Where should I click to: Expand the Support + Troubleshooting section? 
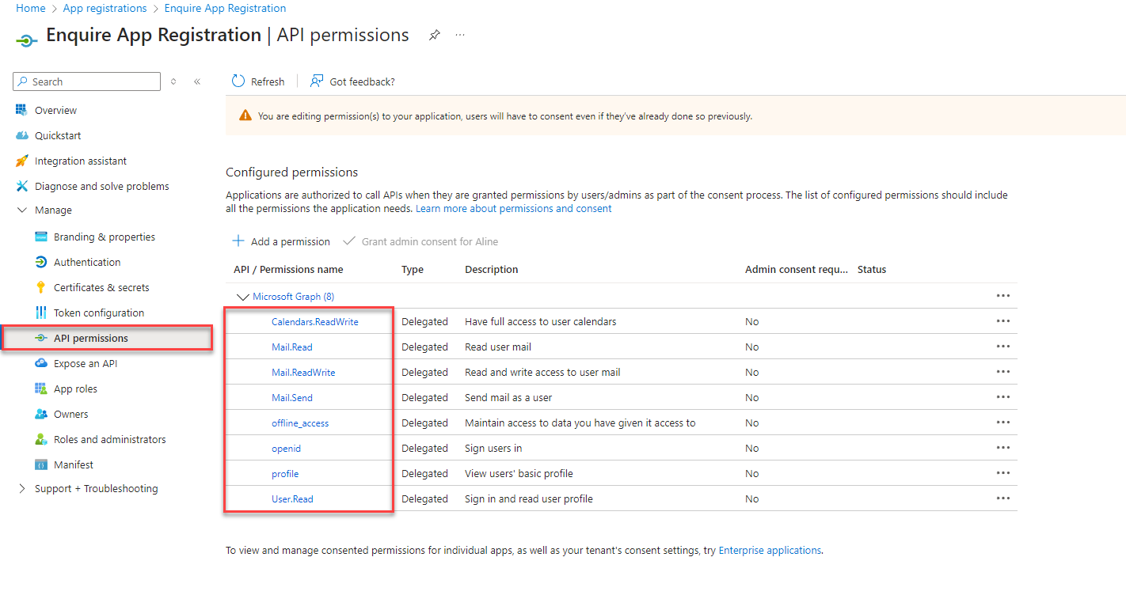pyautogui.click(x=21, y=488)
